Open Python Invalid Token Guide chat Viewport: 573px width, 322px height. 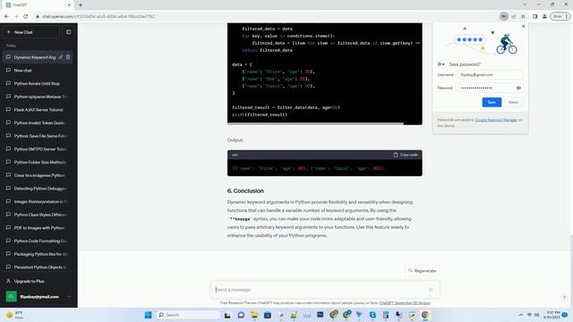38,123
